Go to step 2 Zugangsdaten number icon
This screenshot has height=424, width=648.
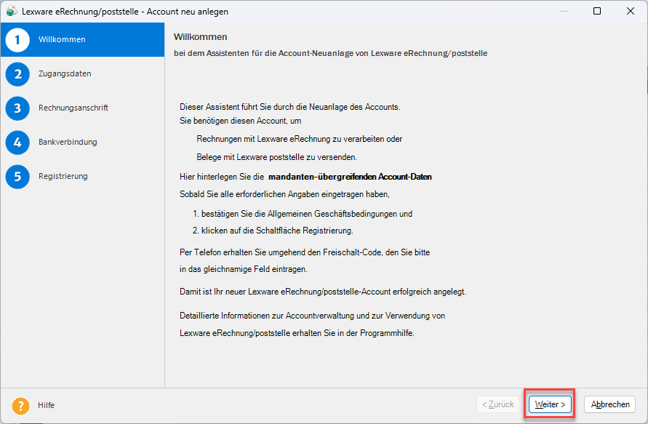pos(17,74)
